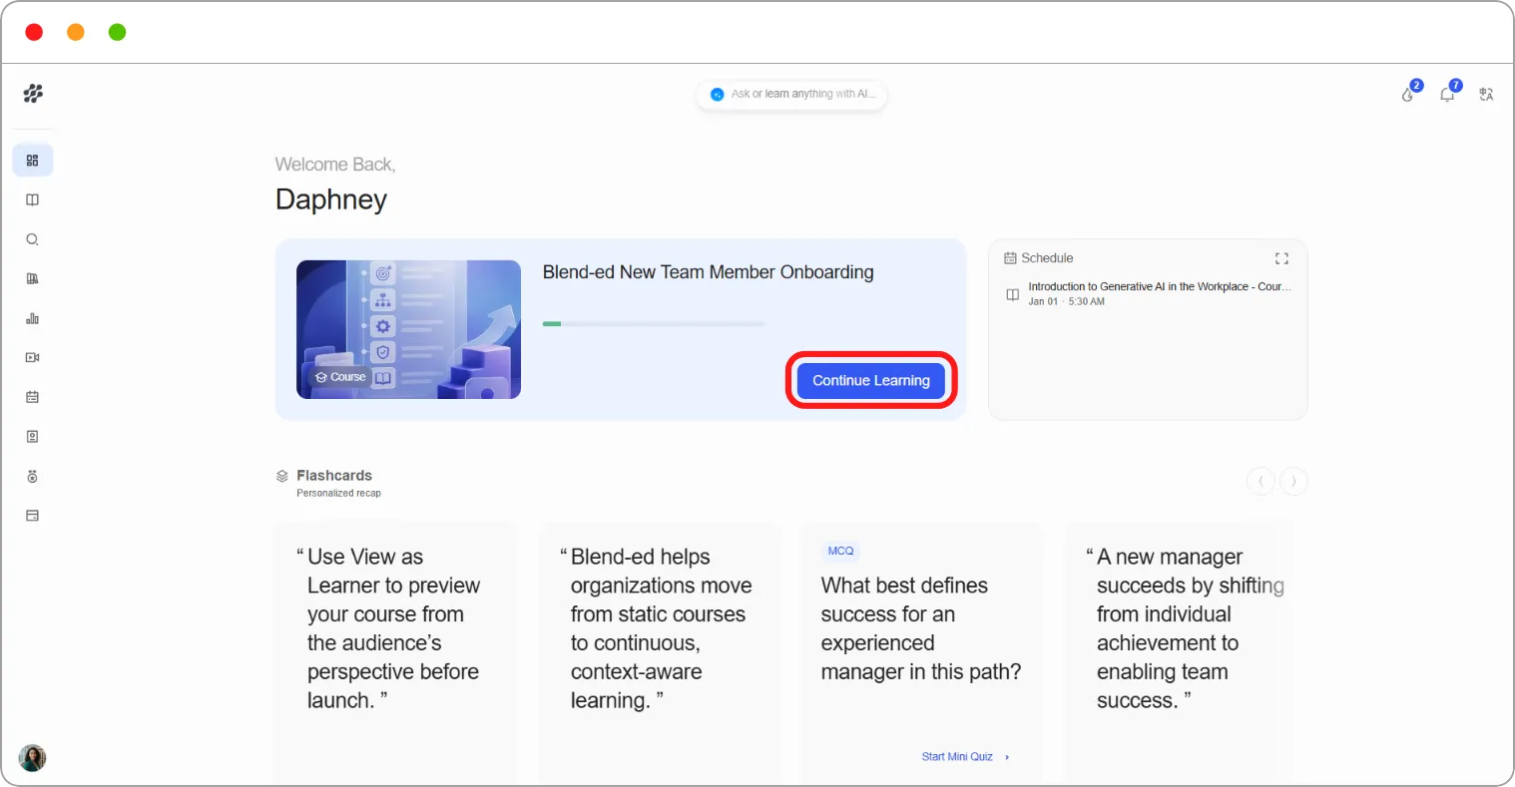The width and height of the screenshot is (1515, 787).
Task: Open the dashboard grid icon in sidebar
Action: tap(32, 161)
